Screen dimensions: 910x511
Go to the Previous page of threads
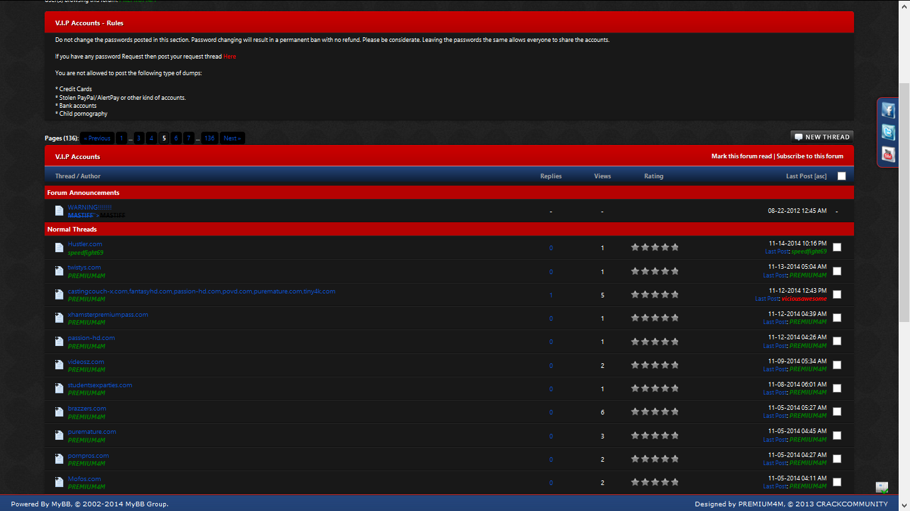pyautogui.click(x=97, y=138)
